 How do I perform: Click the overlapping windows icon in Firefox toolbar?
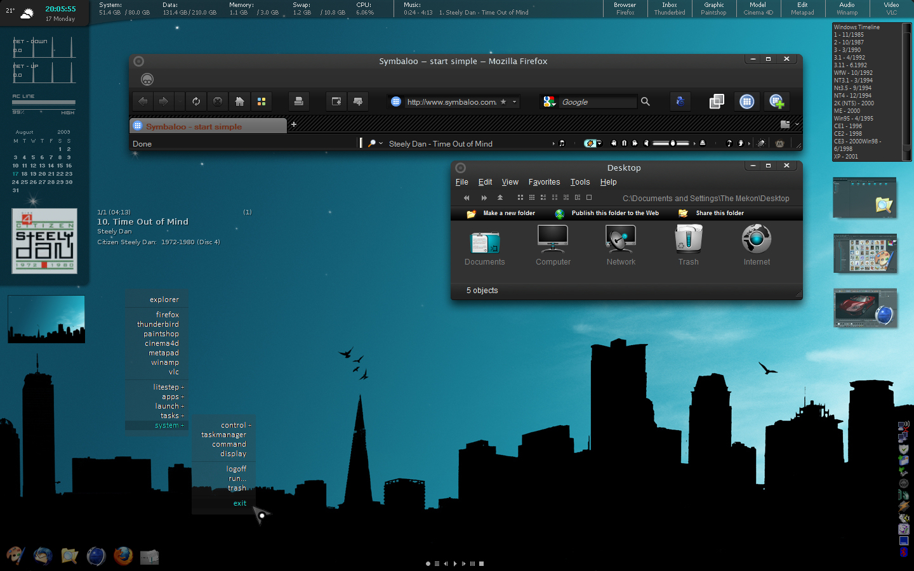pyautogui.click(x=717, y=102)
